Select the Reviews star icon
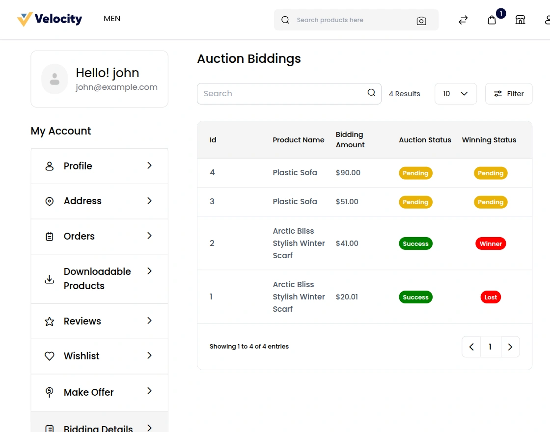Screen dimensions: 550x432 pos(49,321)
